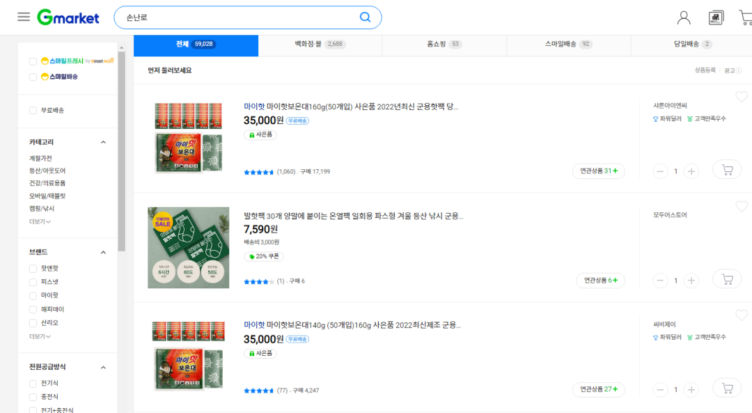Collapse the 카테고리 section chevron
This screenshot has width=752, height=413.
click(x=103, y=142)
